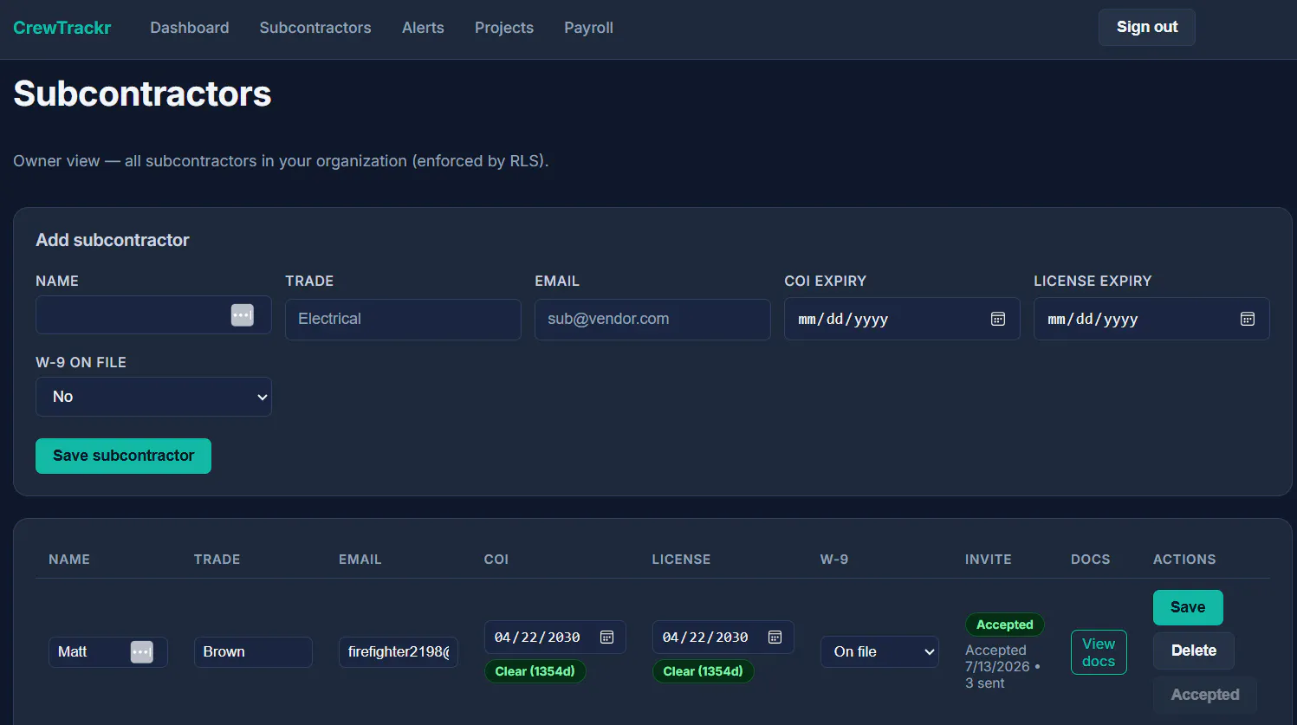Image resolution: width=1297 pixels, height=725 pixels.
Task: Click the TRADE column header in table
Action: 217,560
